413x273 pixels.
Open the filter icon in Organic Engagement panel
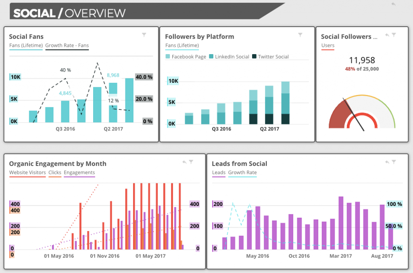point(191,162)
